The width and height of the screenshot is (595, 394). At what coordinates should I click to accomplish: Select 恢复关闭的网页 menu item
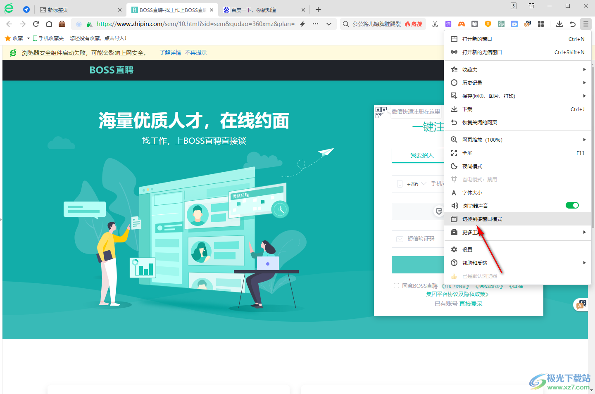(518, 122)
